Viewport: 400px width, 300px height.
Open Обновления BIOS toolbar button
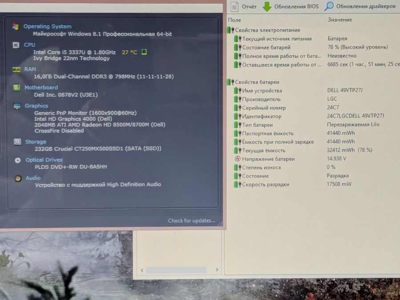click(x=291, y=6)
